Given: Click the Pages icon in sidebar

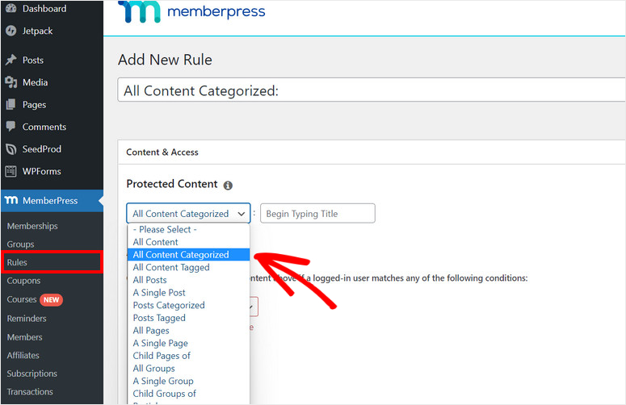Looking at the screenshot, I should 11,105.
